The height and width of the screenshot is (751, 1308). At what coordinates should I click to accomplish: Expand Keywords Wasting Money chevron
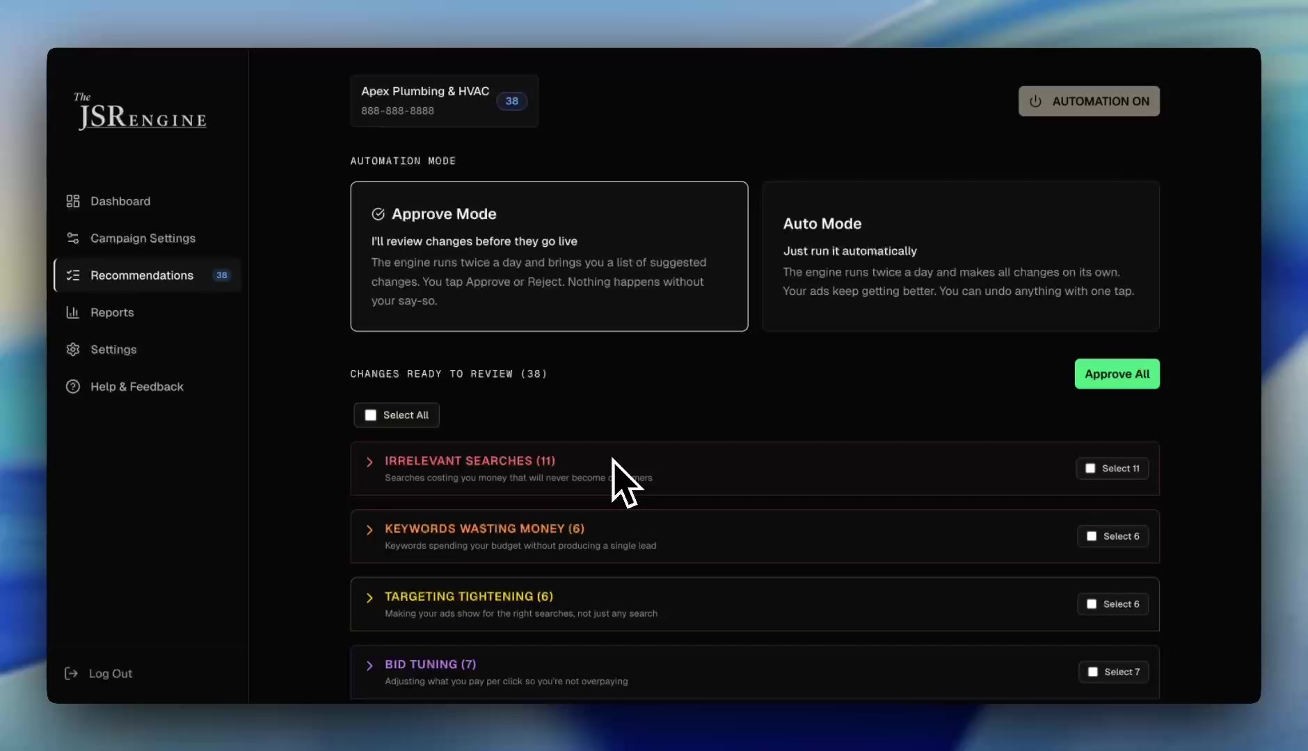[x=369, y=530]
